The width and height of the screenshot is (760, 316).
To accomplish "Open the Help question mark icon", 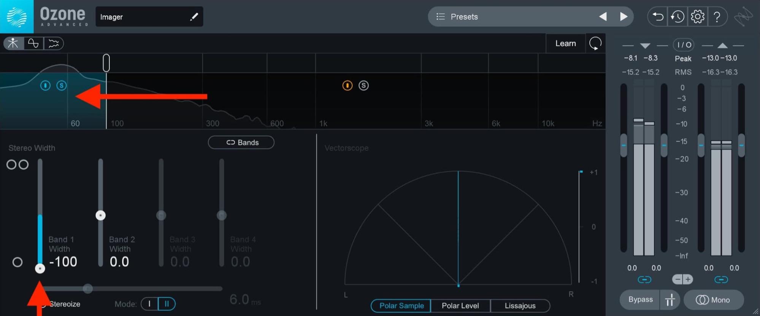I will (717, 17).
